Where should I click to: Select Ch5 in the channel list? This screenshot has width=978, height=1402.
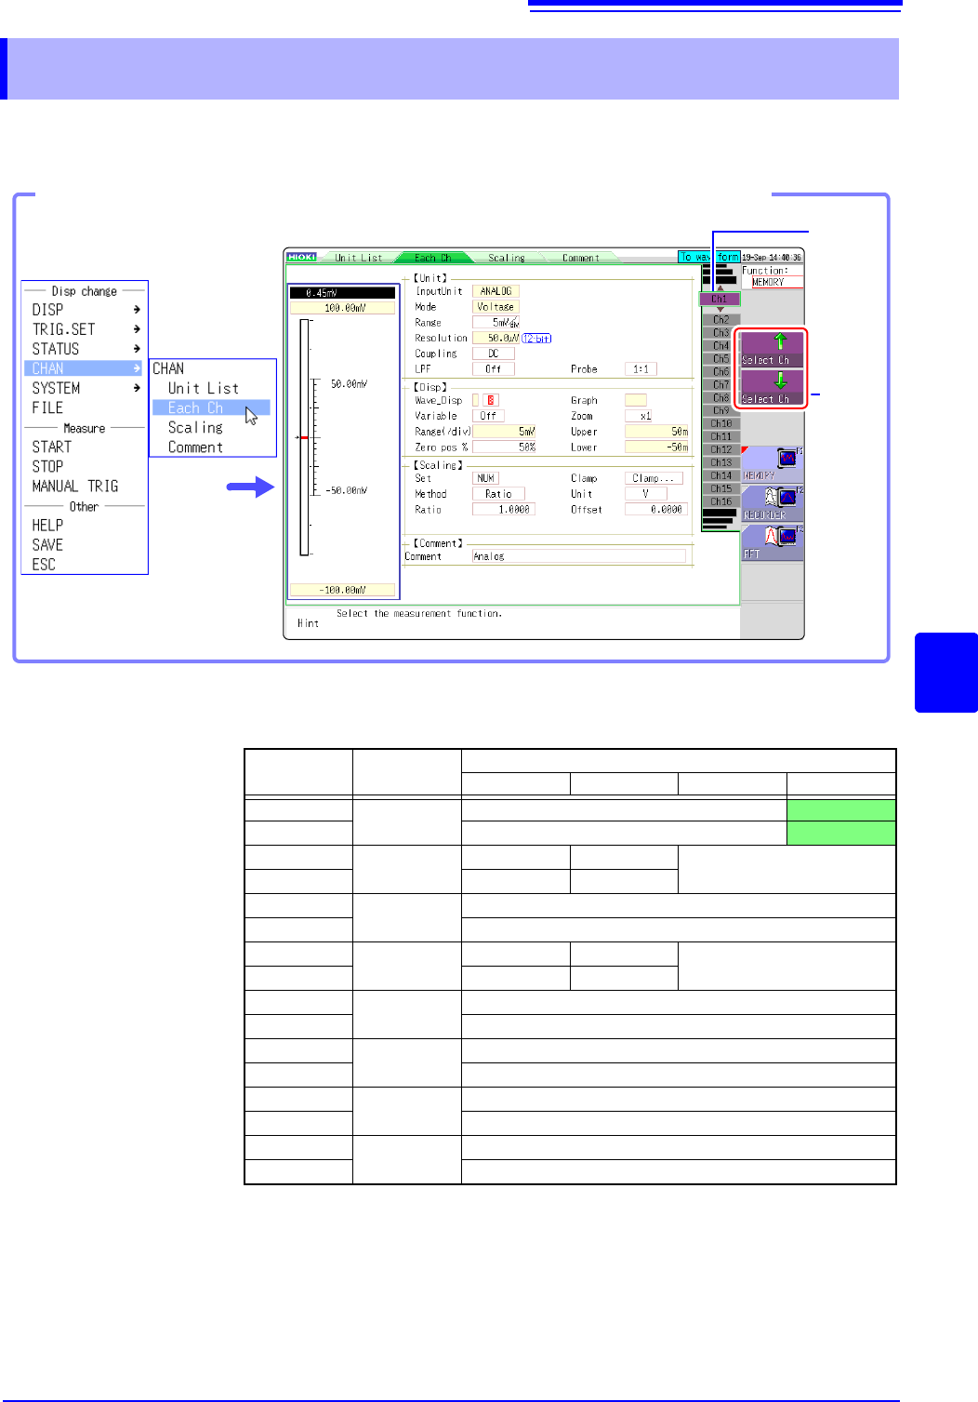pyautogui.click(x=720, y=358)
